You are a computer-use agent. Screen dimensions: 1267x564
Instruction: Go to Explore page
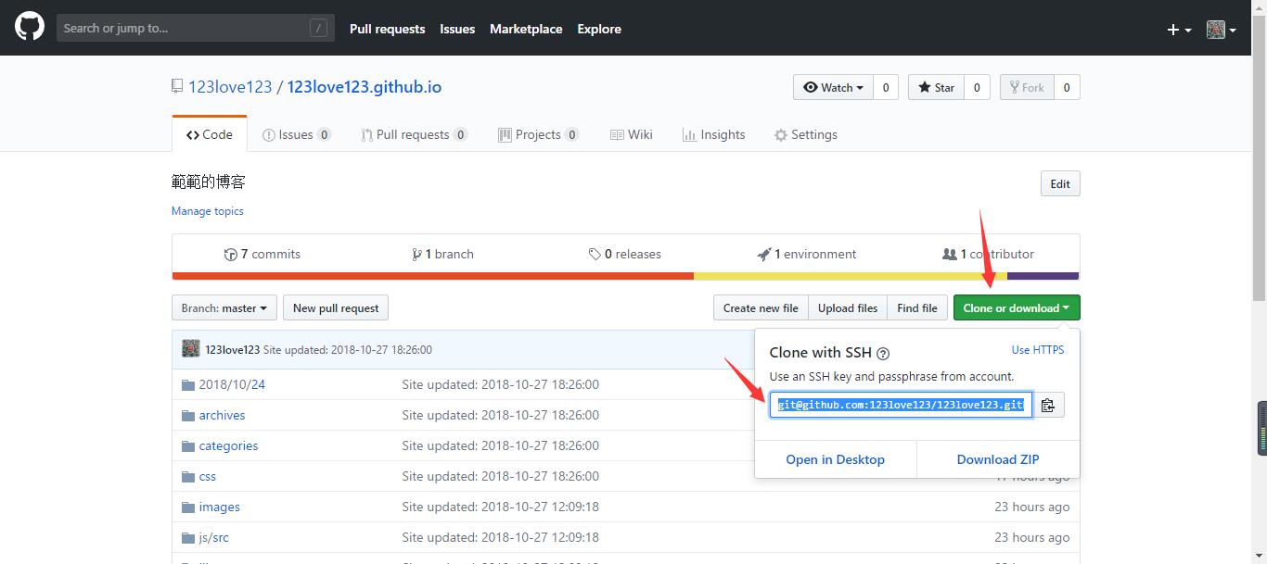599,29
